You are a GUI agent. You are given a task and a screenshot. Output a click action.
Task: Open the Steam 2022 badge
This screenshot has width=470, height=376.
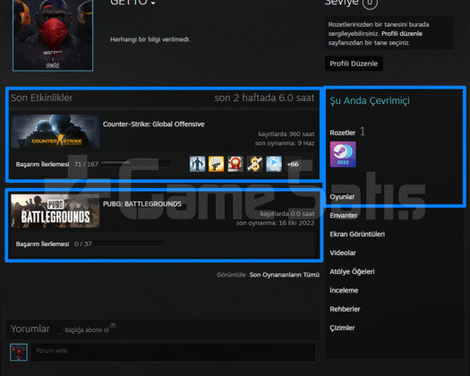(x=343, y=154)
